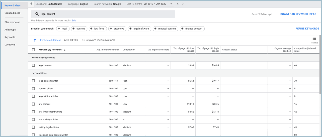Change the Search networks: Google setting
Image resolution: width=322 pixels, height=137 pixels.
(107, 4)
